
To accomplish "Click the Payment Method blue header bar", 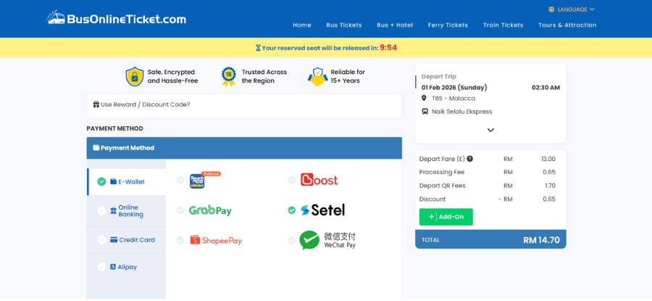I will click(244, 148).
